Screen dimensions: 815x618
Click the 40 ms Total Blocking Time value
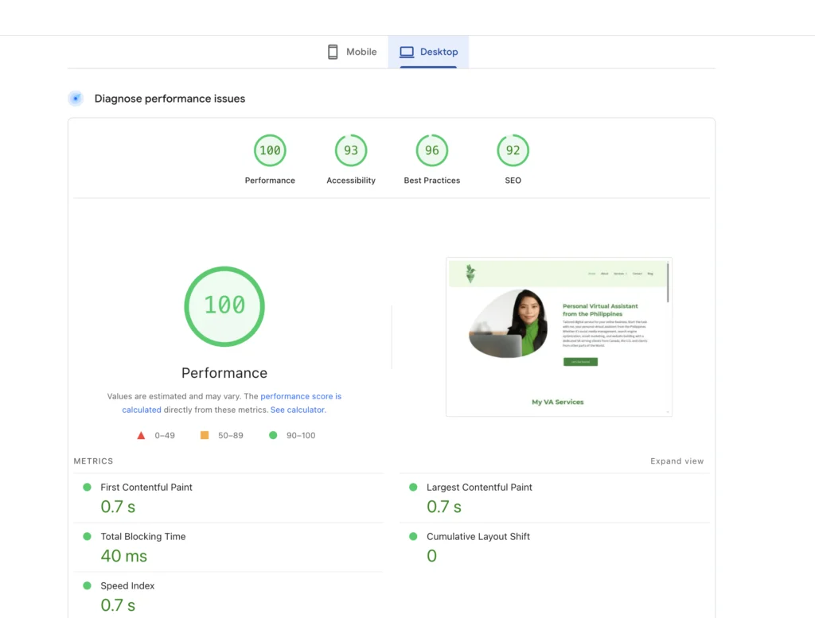pyautogui.click(x=123, y=556)
